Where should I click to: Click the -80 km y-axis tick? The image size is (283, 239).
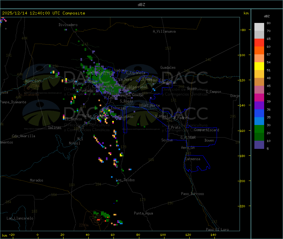243,30
